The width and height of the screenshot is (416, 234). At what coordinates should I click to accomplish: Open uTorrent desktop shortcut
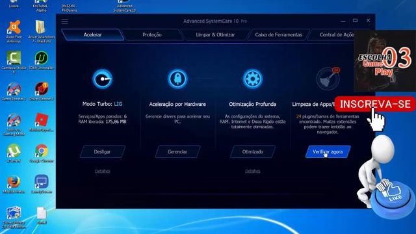(14, 153)
